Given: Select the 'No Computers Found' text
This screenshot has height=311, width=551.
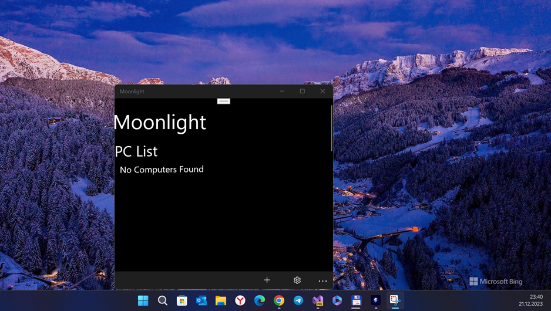Looking at the screenshot, I should [162, 170].
